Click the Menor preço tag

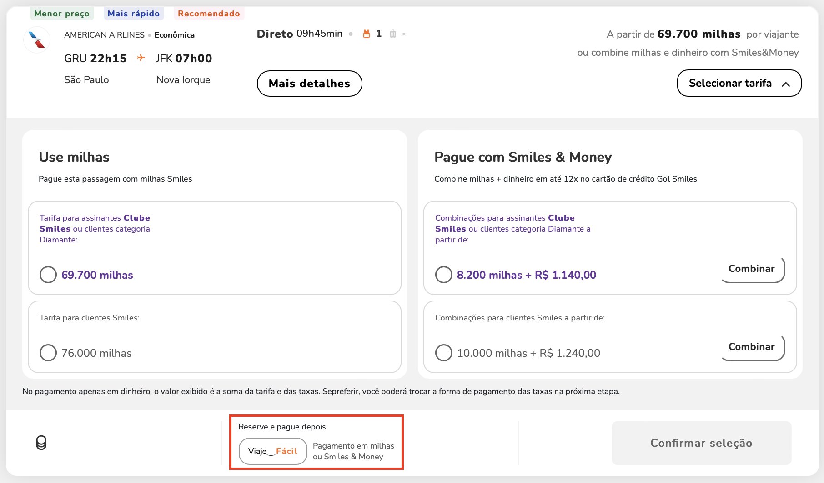[62, 14]
